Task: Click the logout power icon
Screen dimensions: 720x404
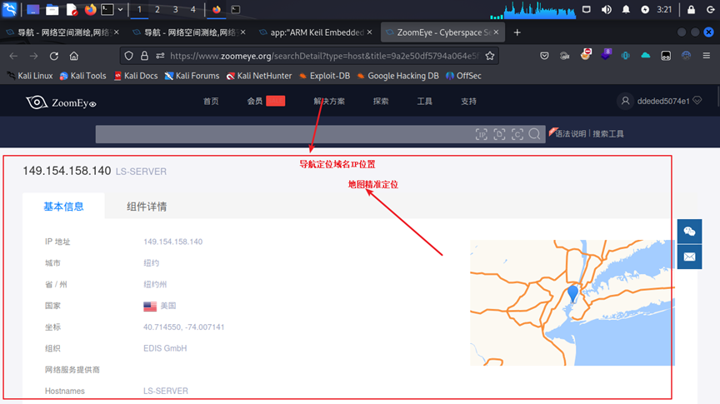Action: [x=710, y=9]
